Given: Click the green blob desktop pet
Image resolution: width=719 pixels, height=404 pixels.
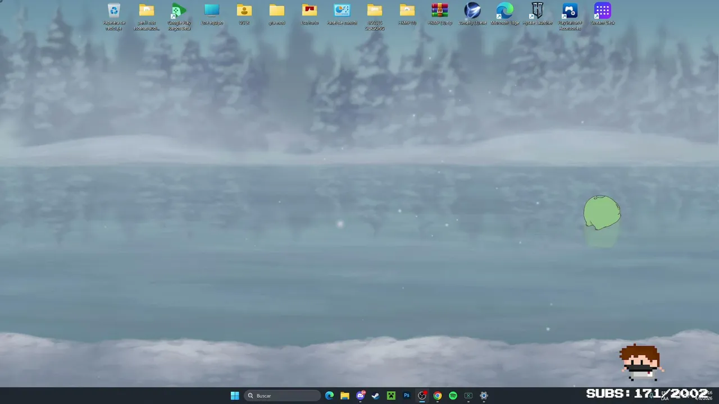Looking at the screenshot, I should click(x=602, y=213).
